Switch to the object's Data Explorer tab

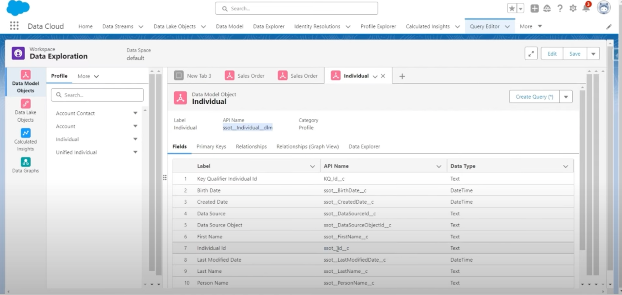point(364,147)
